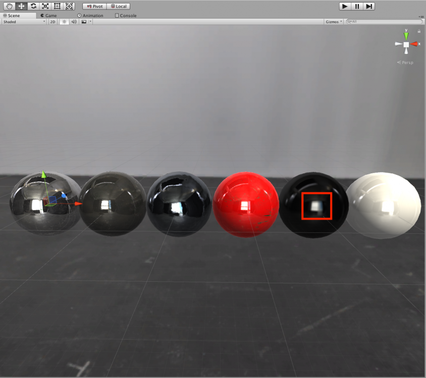The height and width of the screenshot is (378, 426).
Task: Select the Rotate tool
Action: (x=33, y=6)
